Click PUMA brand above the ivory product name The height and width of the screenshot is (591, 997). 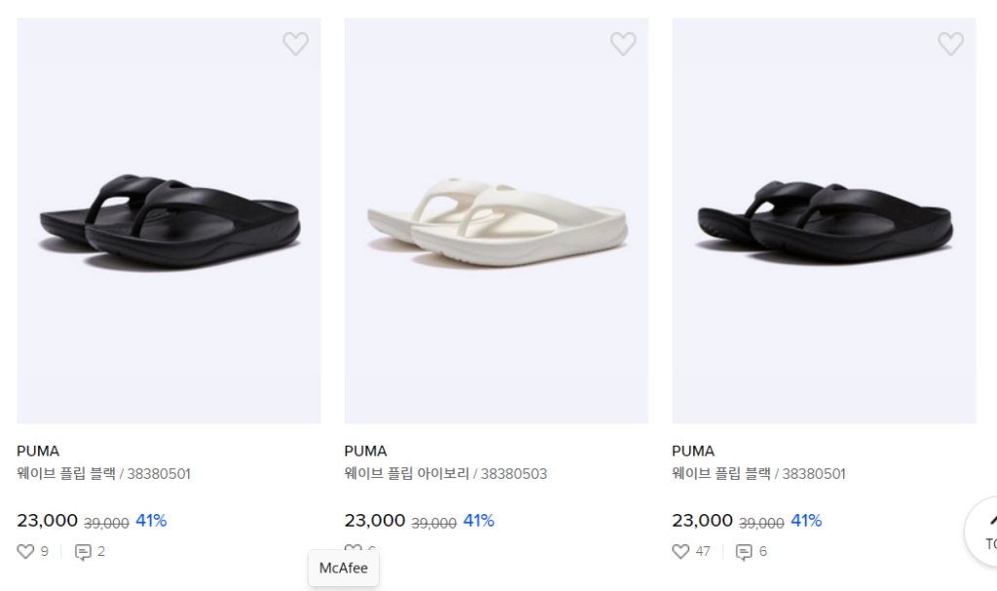(365, 451)
